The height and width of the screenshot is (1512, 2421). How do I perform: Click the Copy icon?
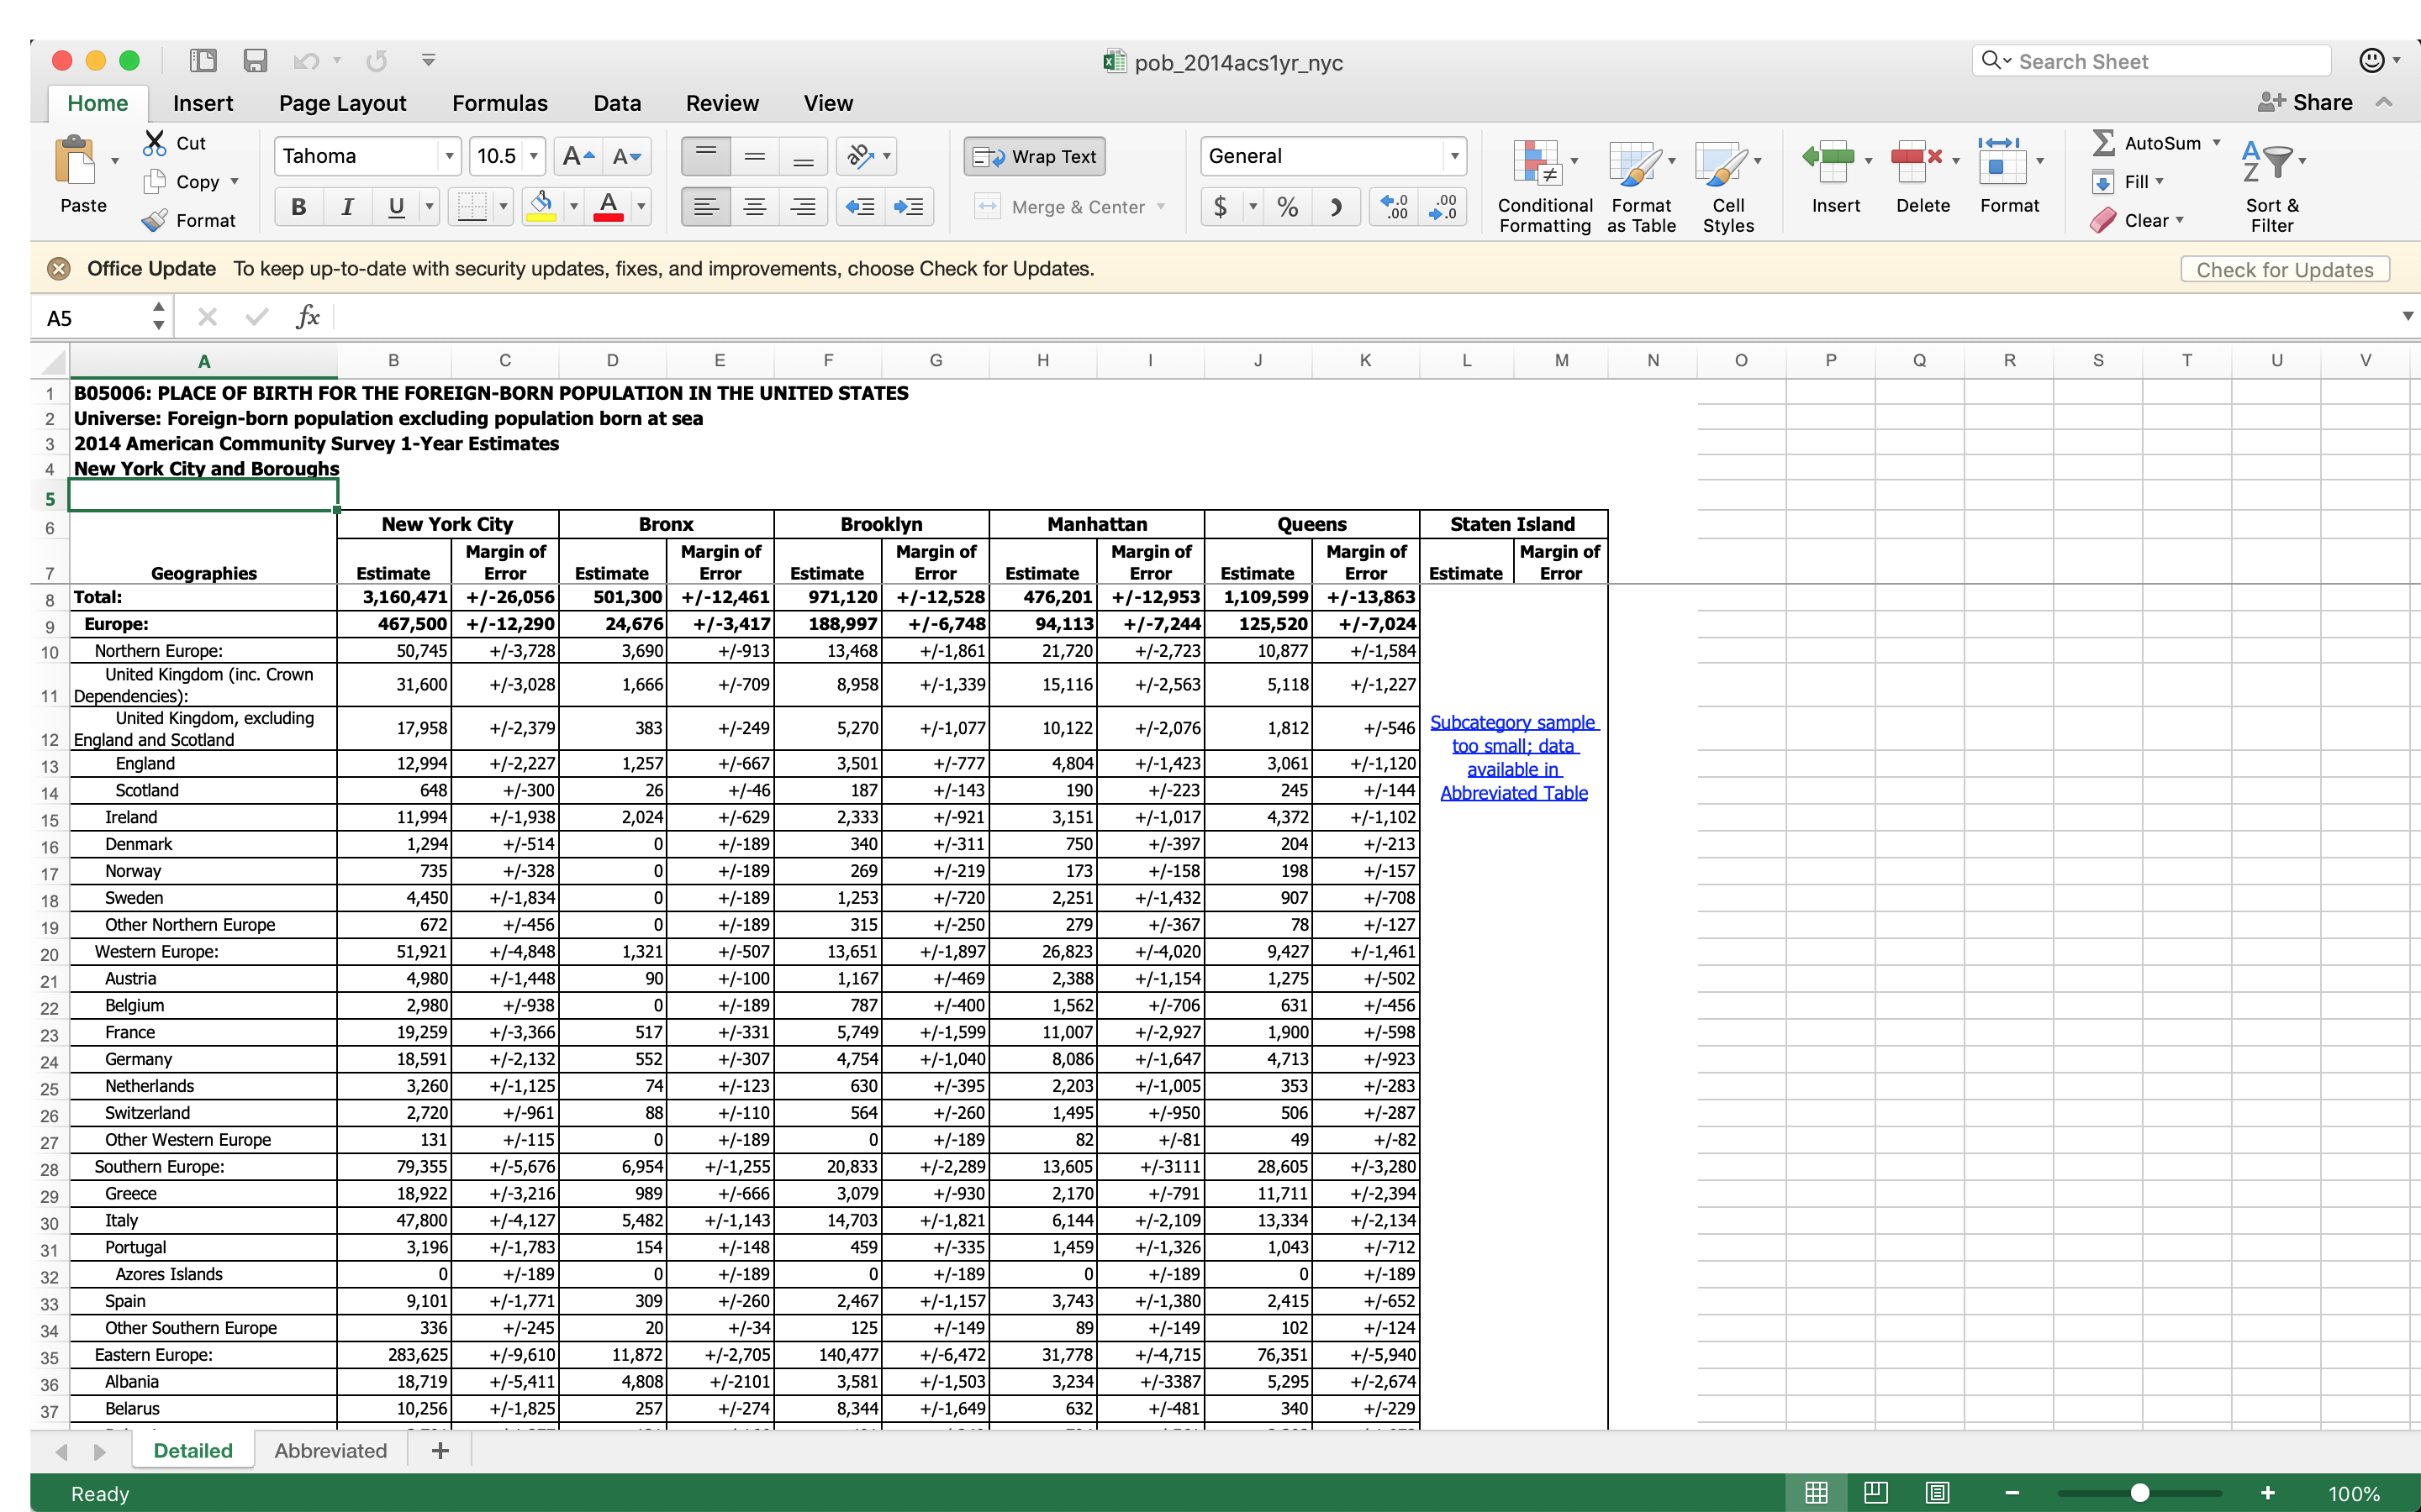(x=154, y=181)
